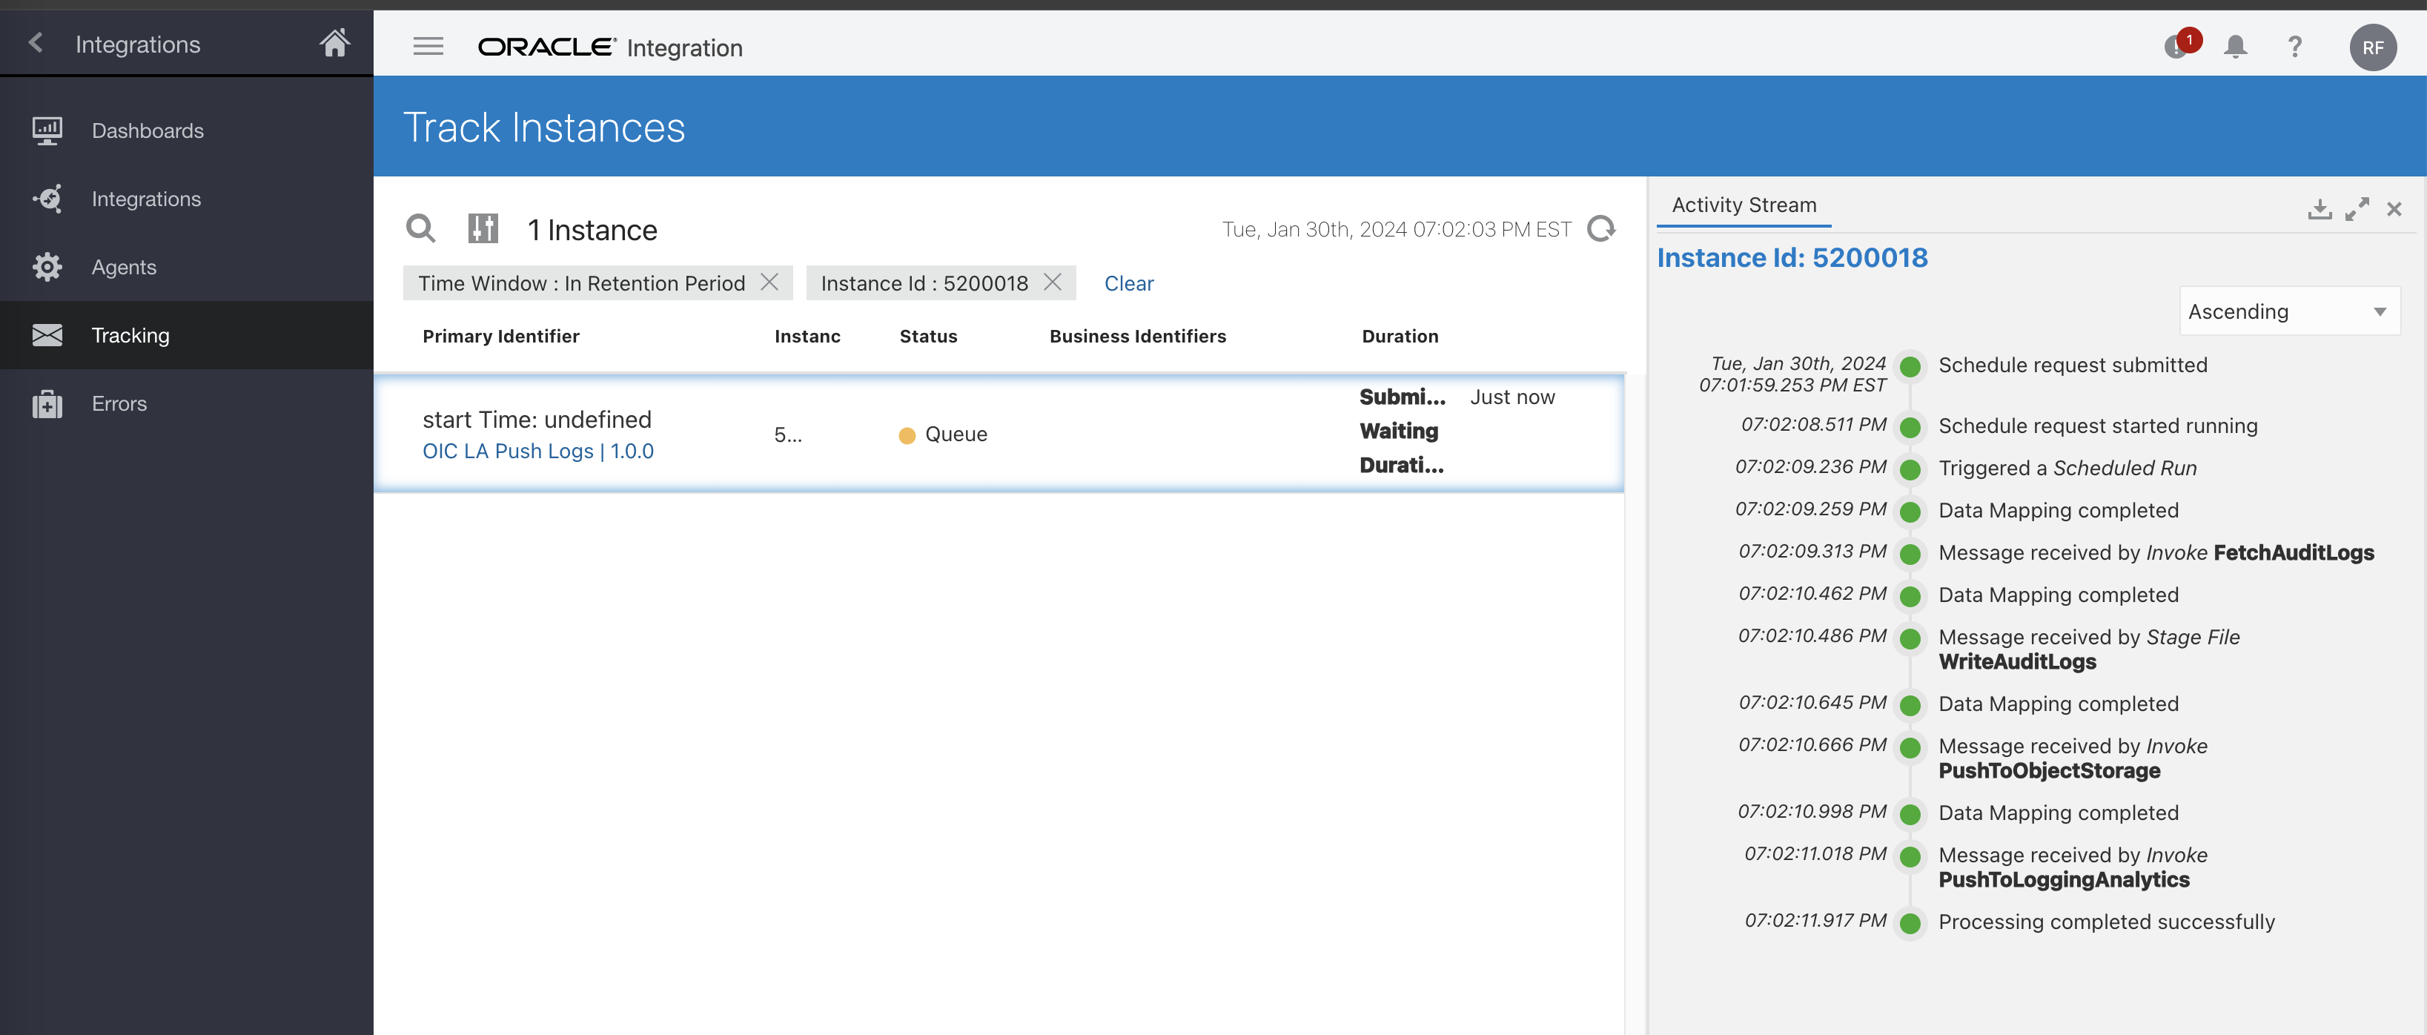Open the RF user profile menu
The width and height of the screenshot is (2427, 1035).
(x=2374, y=46)
